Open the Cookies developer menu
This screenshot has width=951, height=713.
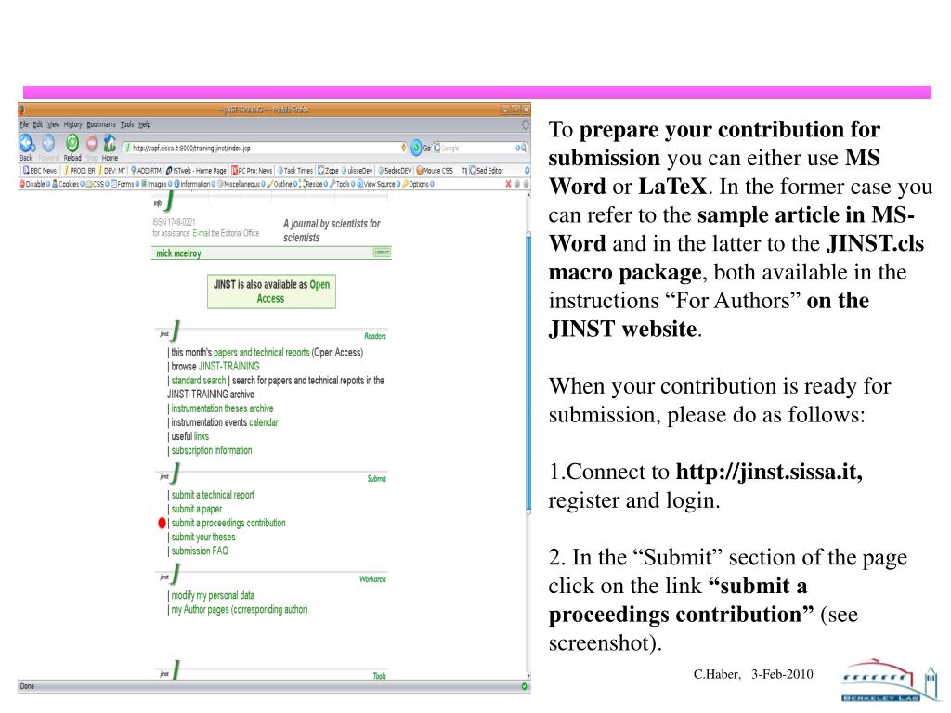pos(68,184)
